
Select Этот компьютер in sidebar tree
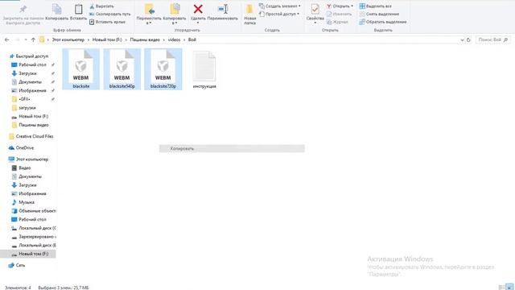pos(32,159)
